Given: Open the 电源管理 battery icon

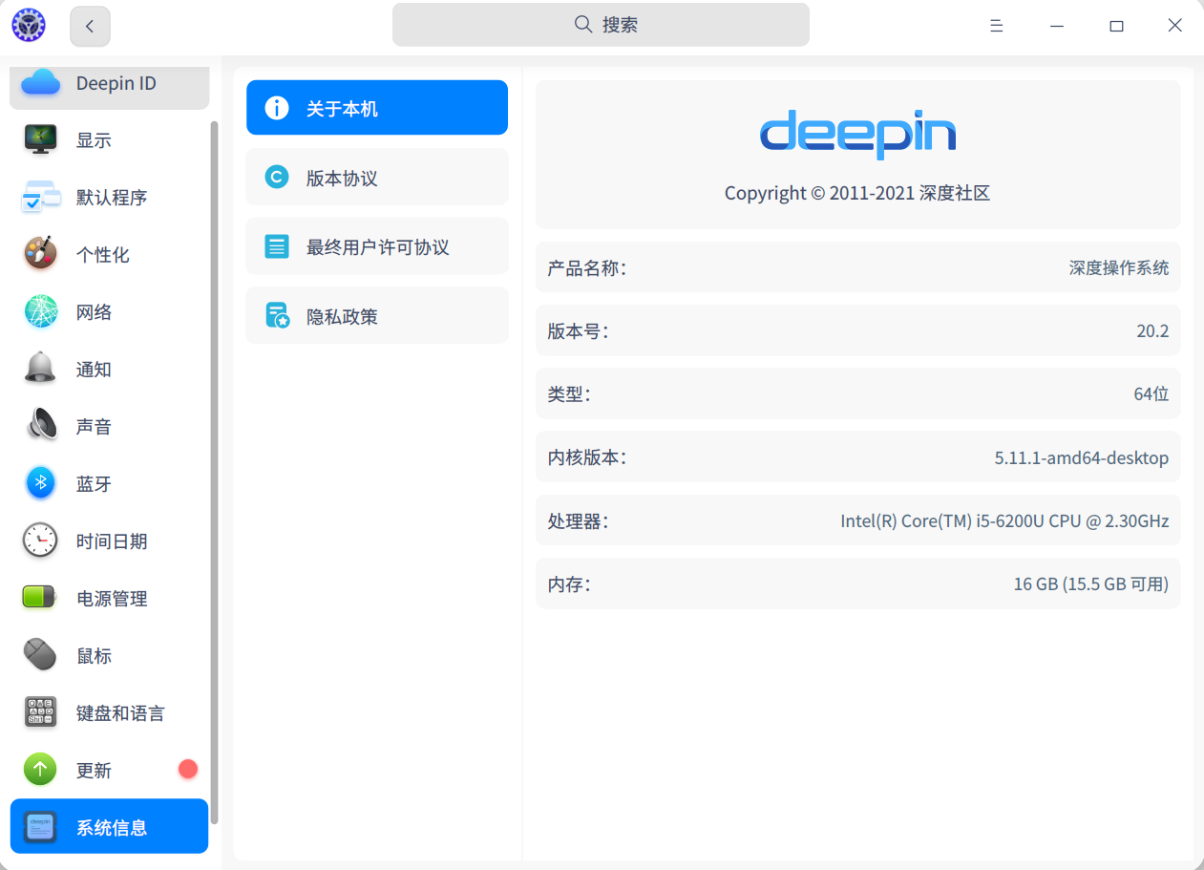Looking at the screenshot, I should [x=41, y=598].
